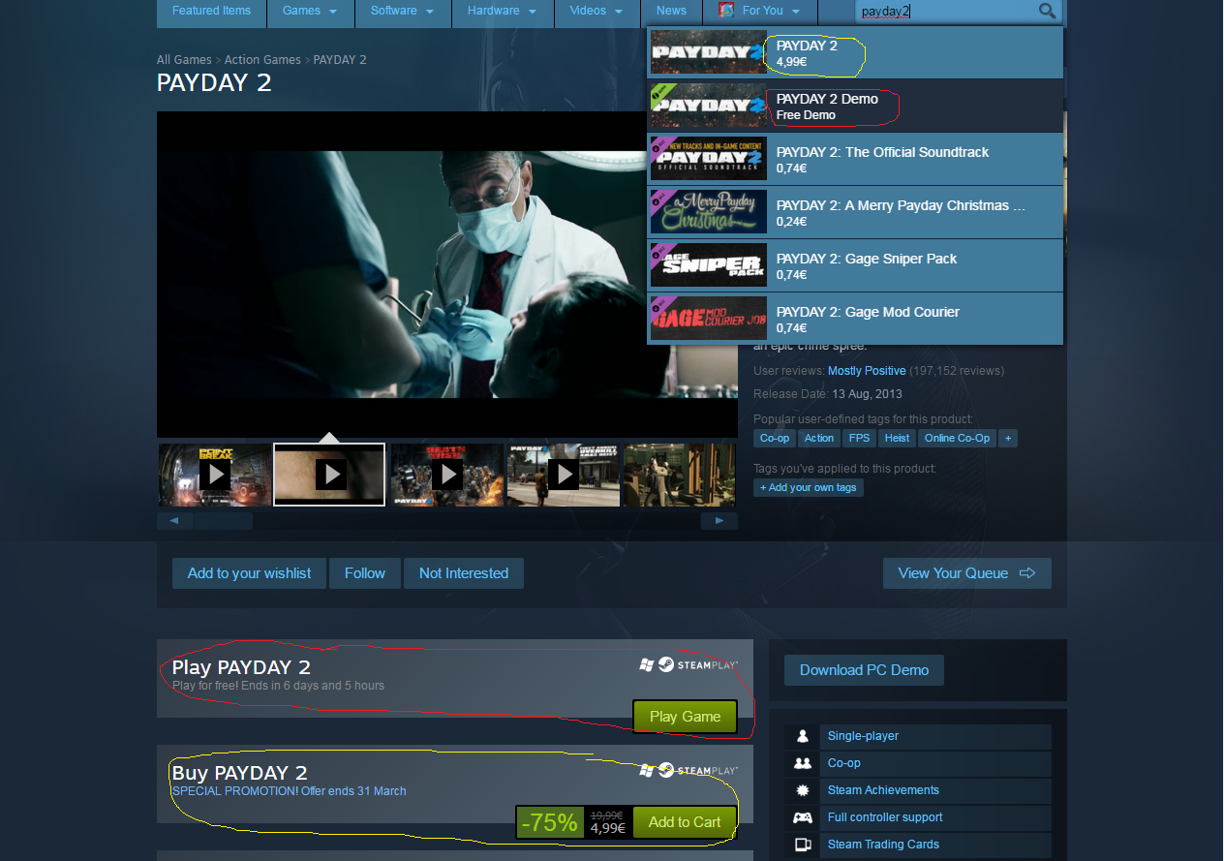Click the -75% discount badge

[x=550, y=822]
